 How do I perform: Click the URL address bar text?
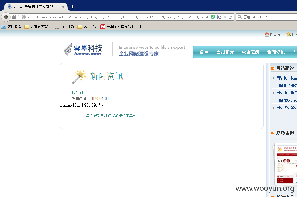pyautogui.click(x=118, y=17)
